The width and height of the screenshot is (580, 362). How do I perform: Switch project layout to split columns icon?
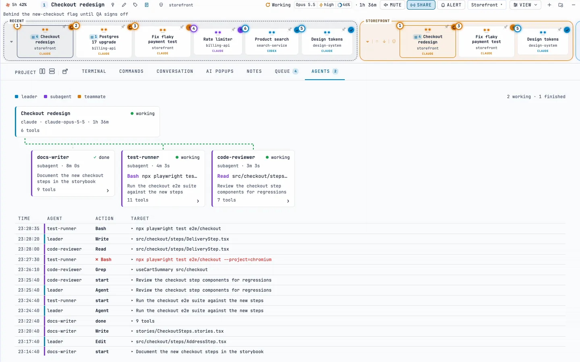coord(42,71)
